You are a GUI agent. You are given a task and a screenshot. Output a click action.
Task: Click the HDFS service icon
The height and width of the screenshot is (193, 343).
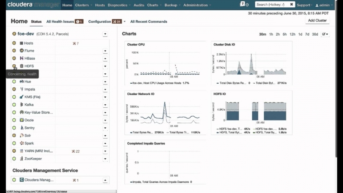[21, 66]
